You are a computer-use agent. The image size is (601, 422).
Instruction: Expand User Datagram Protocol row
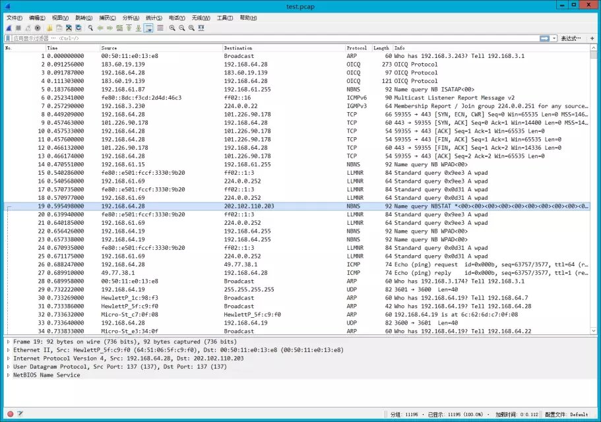pos(9,367)
